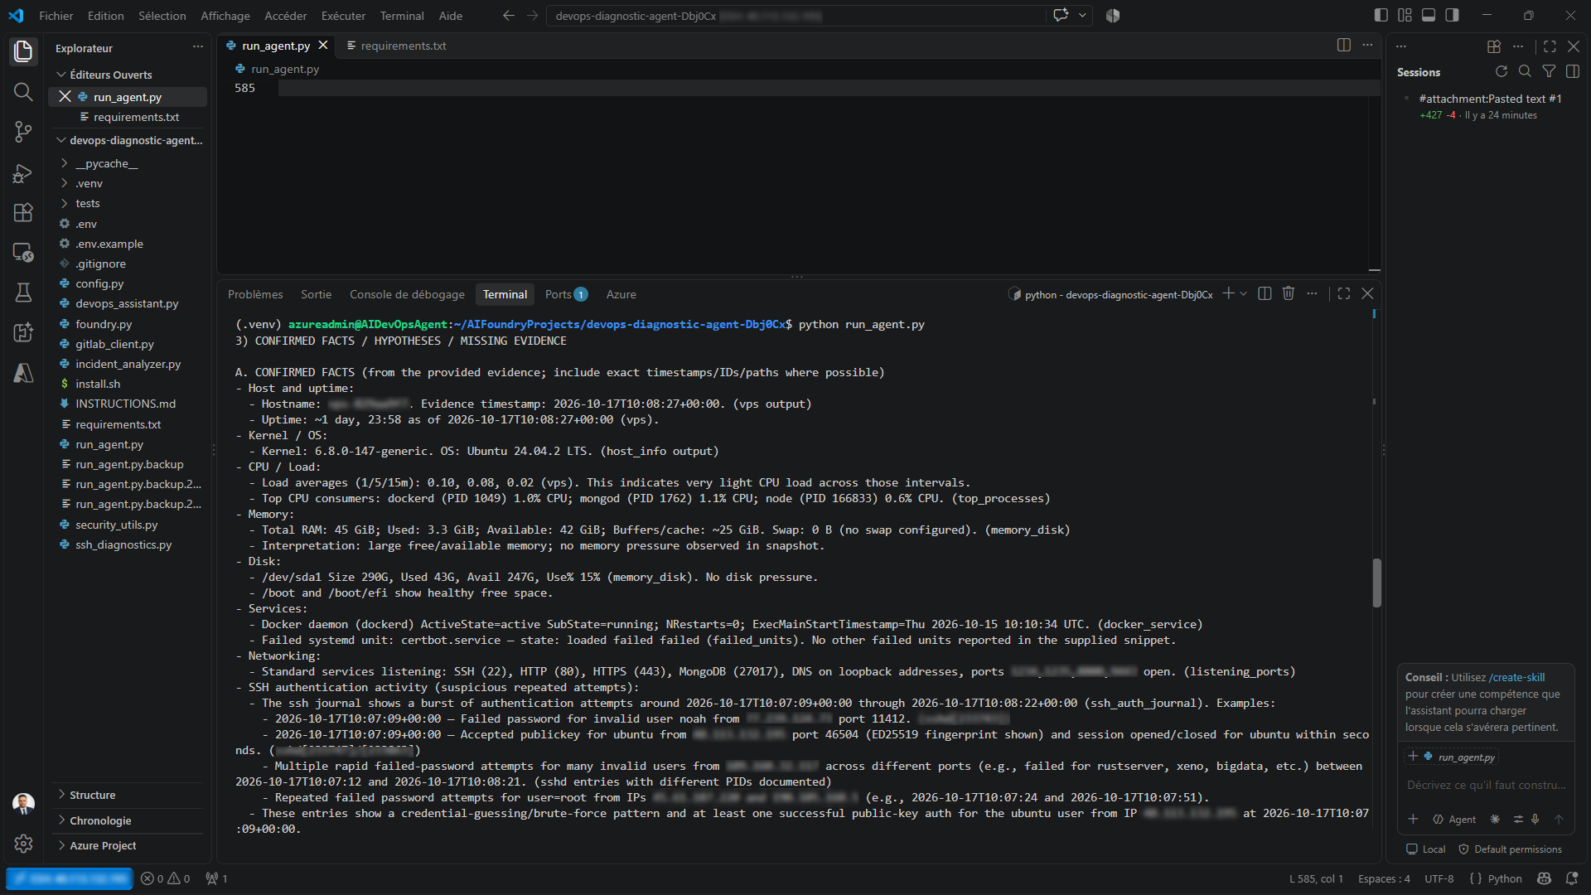Click the /create-skill link
Viewport: 1591px width, 895px height.
1517,677
